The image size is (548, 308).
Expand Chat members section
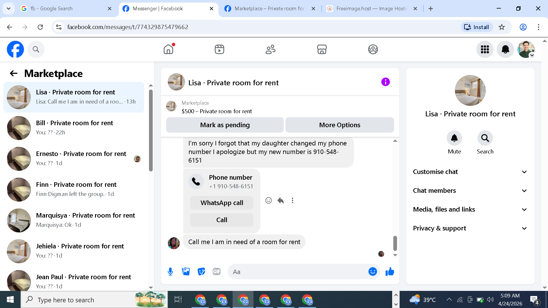click(x=470, y=191)
